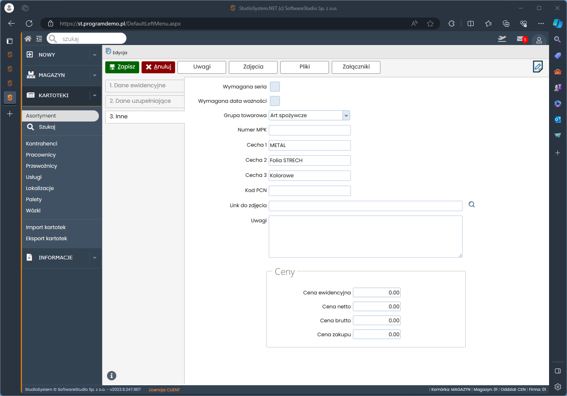Open Szukaj under Asortyment

pyautogui.click(x=47, y=127)
